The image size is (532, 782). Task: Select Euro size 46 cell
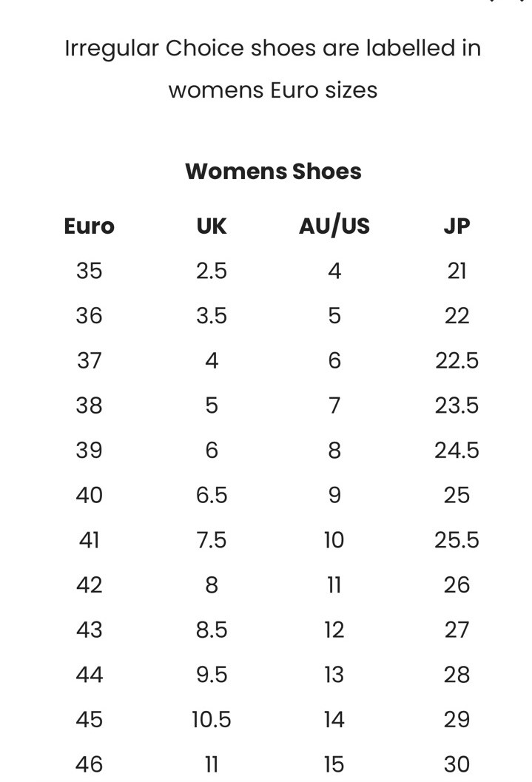coord(90,764)
